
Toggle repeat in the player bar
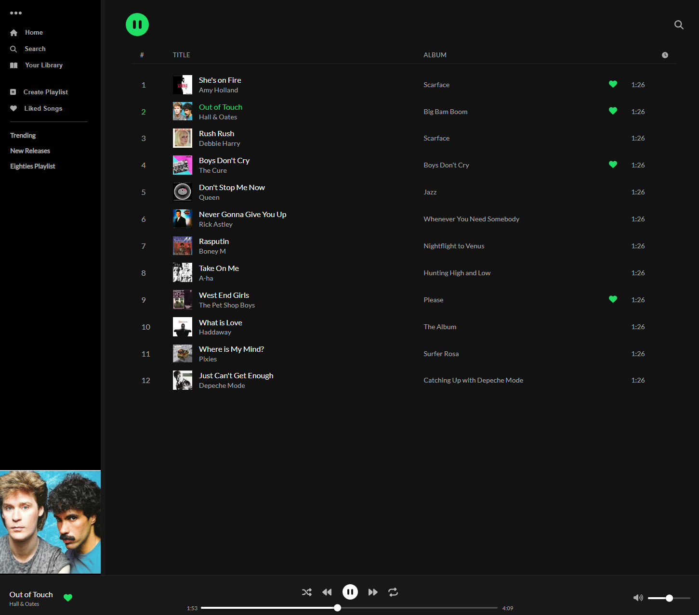[x=393, y=592]
